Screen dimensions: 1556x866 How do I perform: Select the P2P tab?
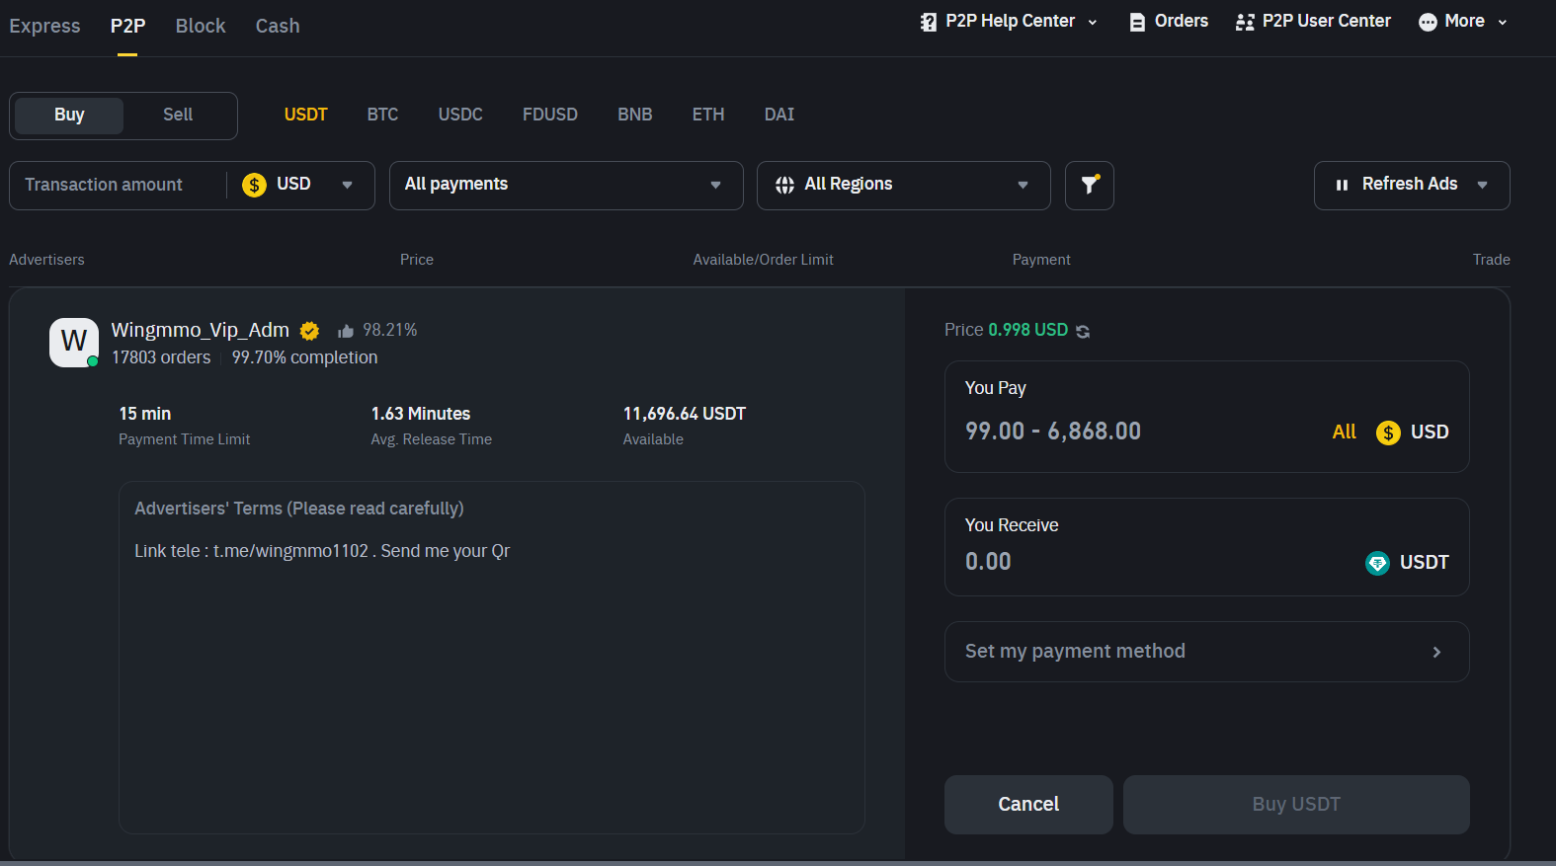click(x=127, y=26)
